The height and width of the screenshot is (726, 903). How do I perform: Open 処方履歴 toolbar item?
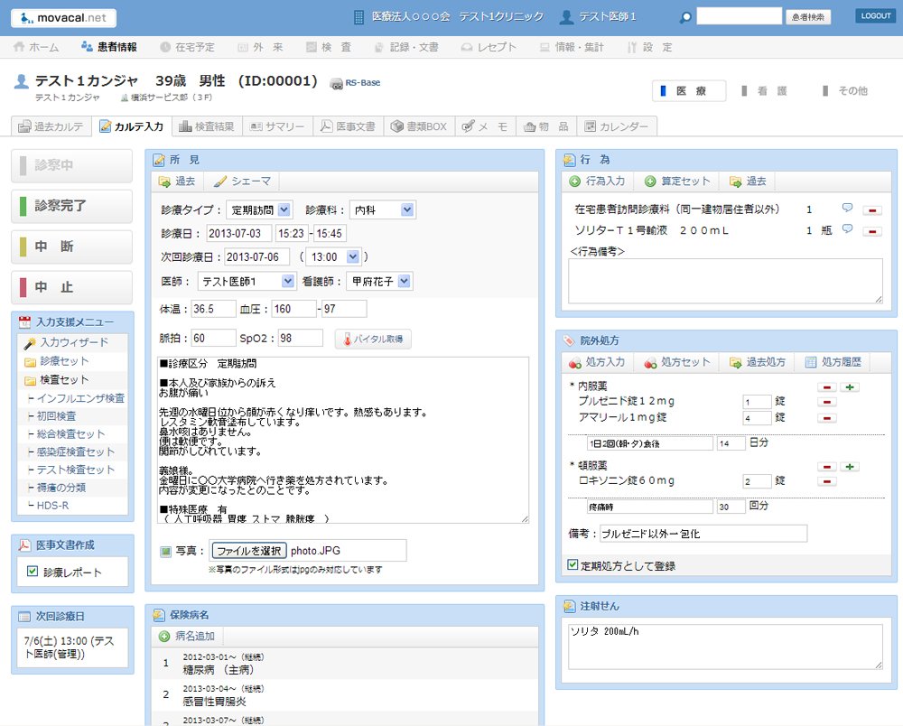[x=833, y=362]
